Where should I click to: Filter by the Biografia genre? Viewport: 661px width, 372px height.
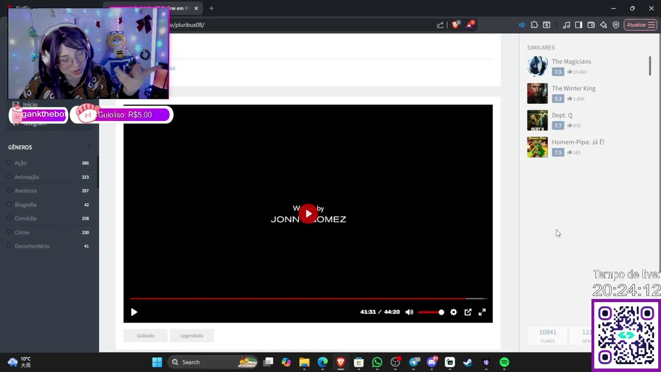[x=49, y=205]
